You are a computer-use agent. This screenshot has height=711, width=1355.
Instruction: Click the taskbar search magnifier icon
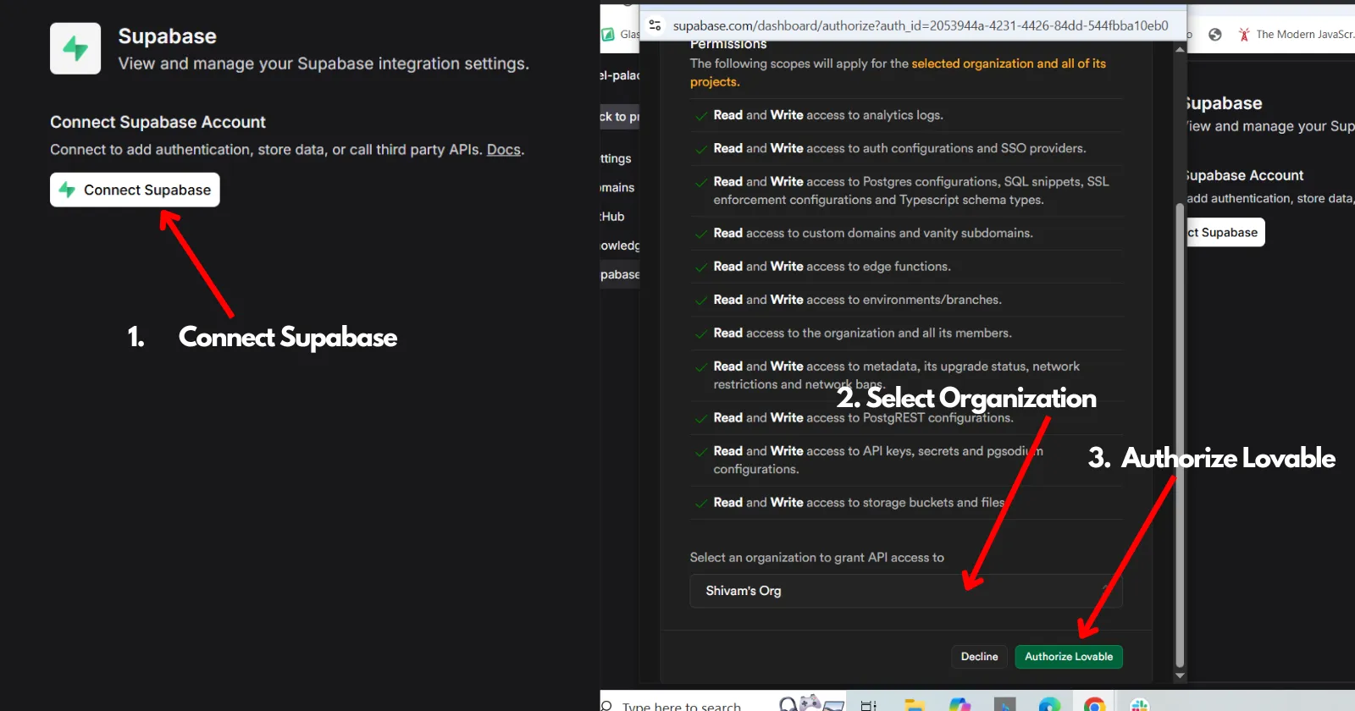tap(606, 705)
